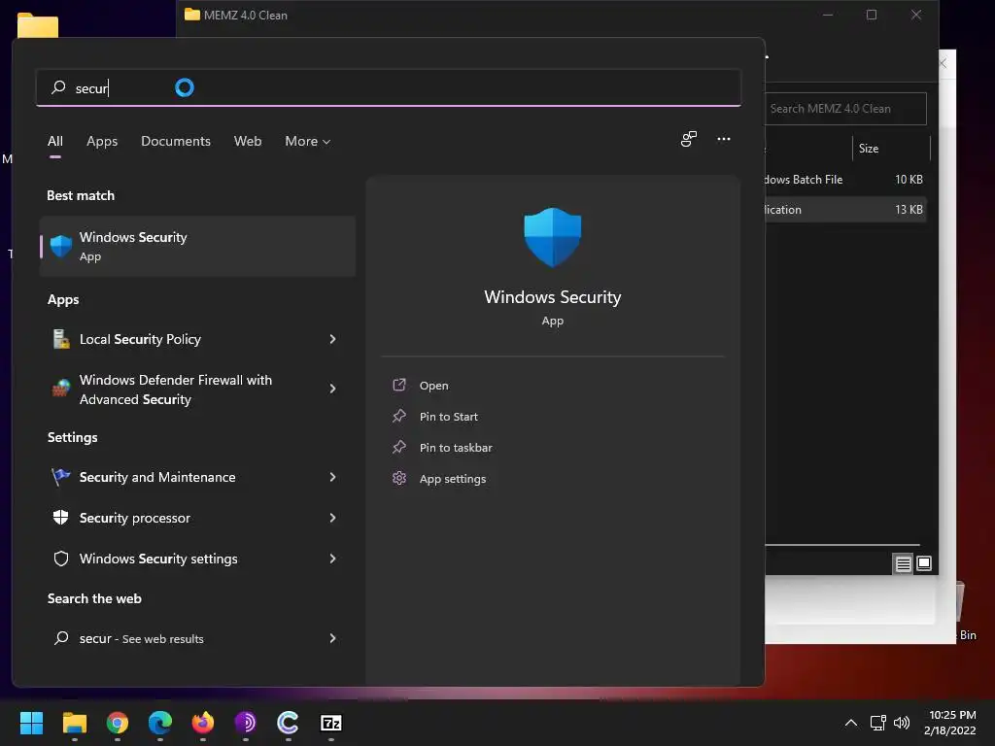Expand Security processor result arrow

pos(332,518)
